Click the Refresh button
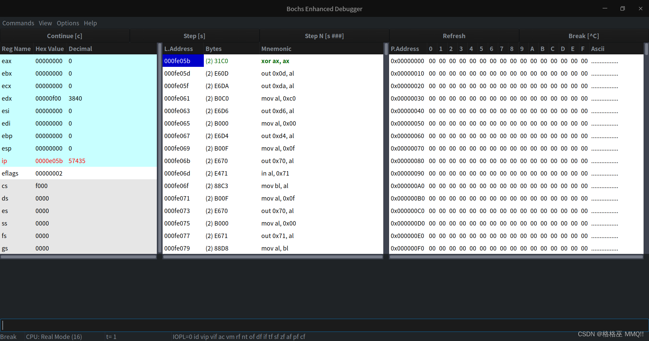Image resolution: width=649 pixels, height=341 pixels. click(x=454, y=36)
